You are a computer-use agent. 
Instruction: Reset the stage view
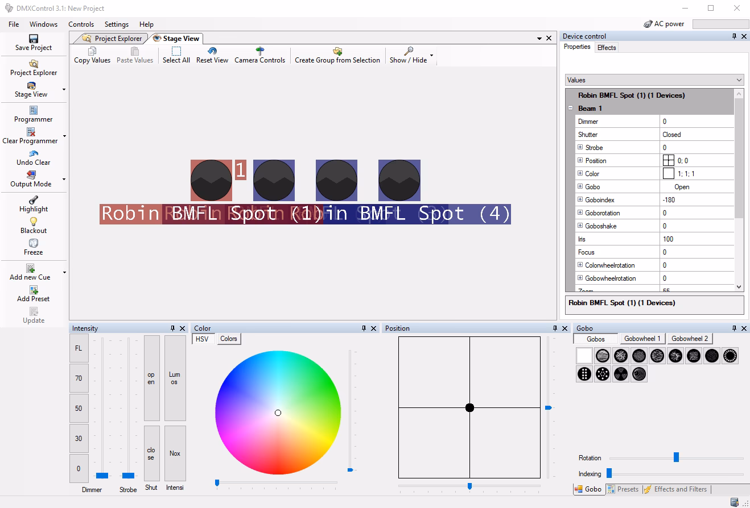(x=212, y=55)
